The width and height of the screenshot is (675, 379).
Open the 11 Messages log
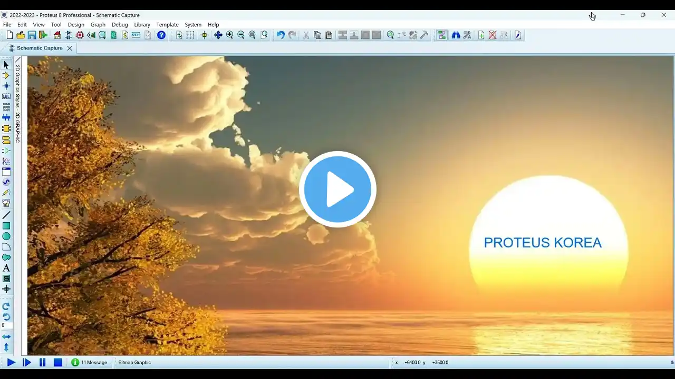[x=91, y=362]
